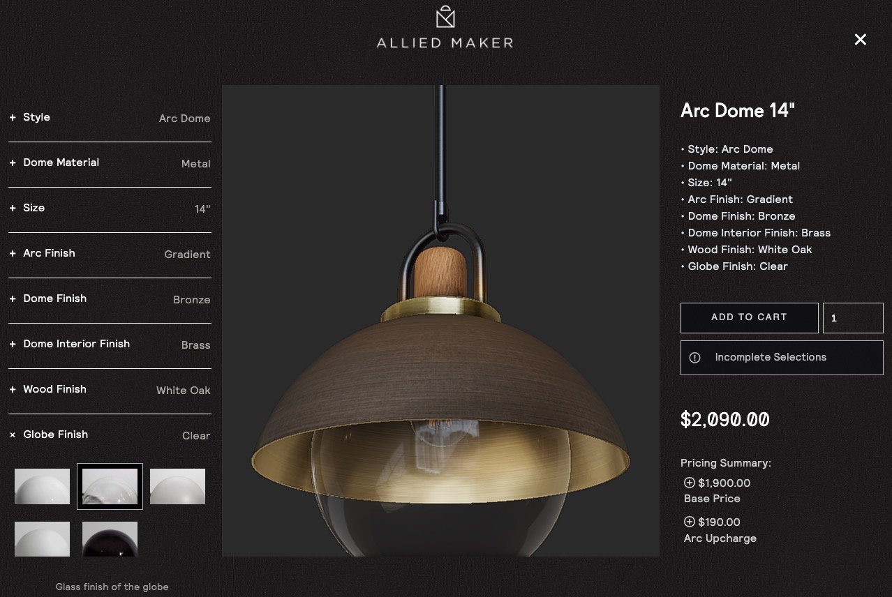
Task: Click the info icon beside Incomplete Selections
Action: point(694,357)
